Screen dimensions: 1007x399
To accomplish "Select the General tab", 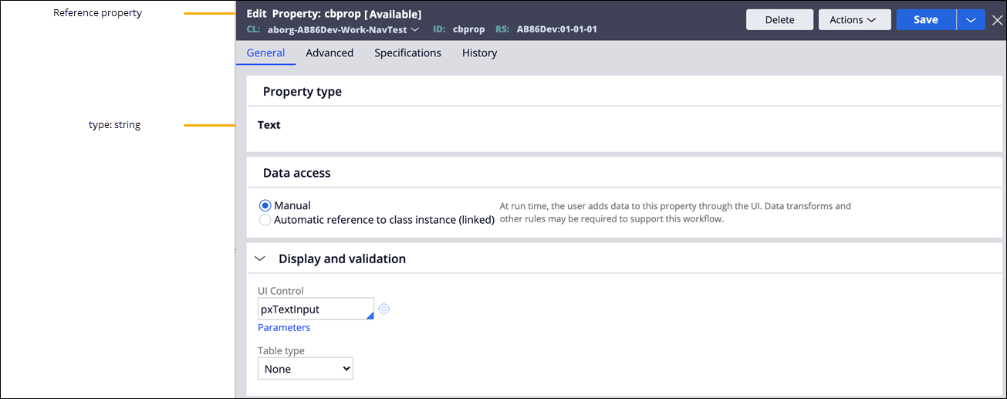I will click(265, 53).
